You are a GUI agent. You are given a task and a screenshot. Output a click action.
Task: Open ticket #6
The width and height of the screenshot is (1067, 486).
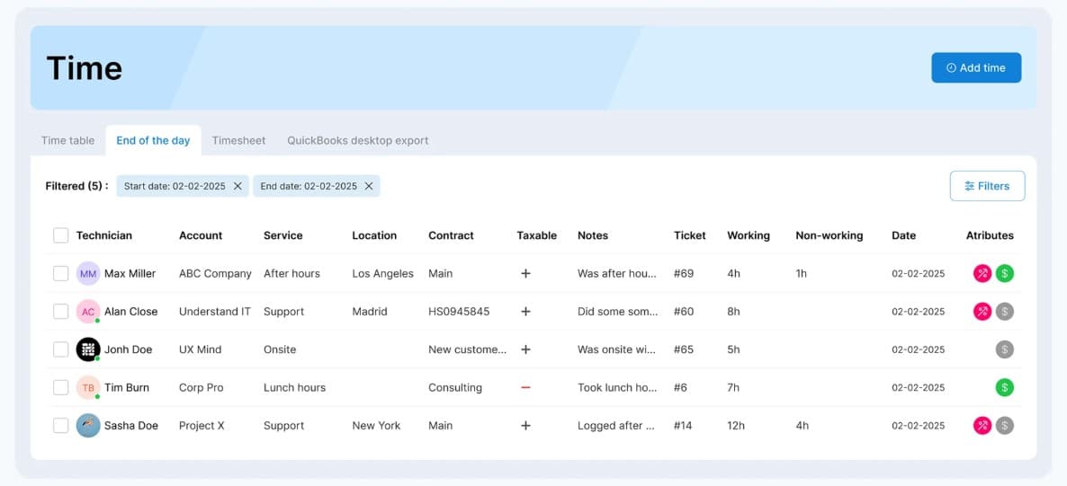pyautogui.click(x=680, y=387)
